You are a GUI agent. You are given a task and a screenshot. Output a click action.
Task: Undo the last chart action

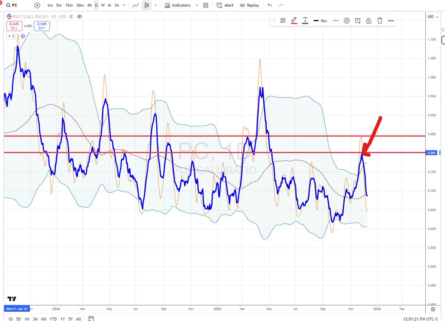tap(270, 6)
